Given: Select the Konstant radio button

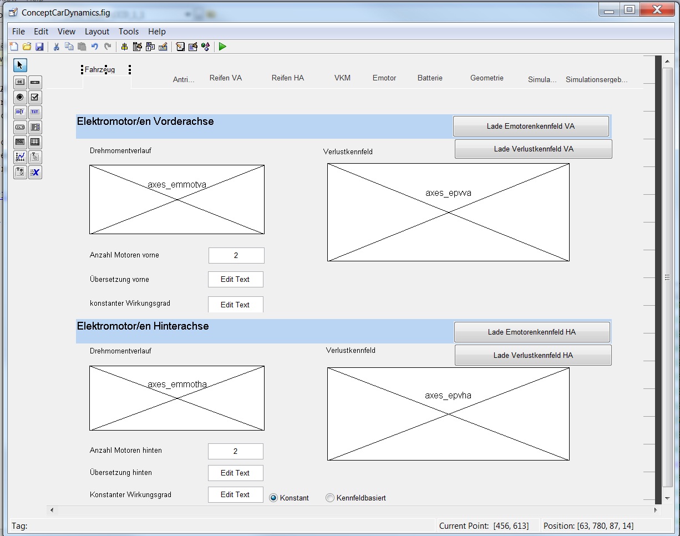Looking at the screenshot, I should tap(273, 498).
